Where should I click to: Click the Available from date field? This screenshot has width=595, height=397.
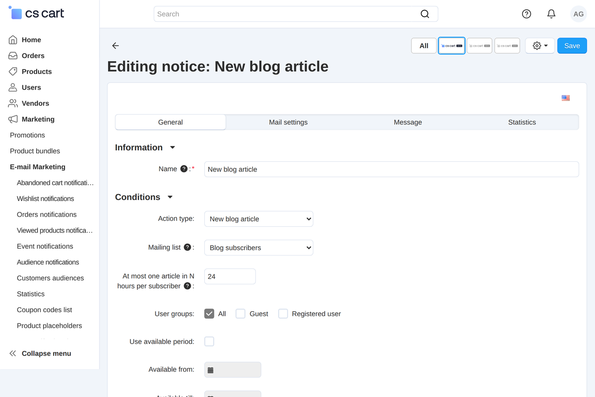[x=233, y=370]
